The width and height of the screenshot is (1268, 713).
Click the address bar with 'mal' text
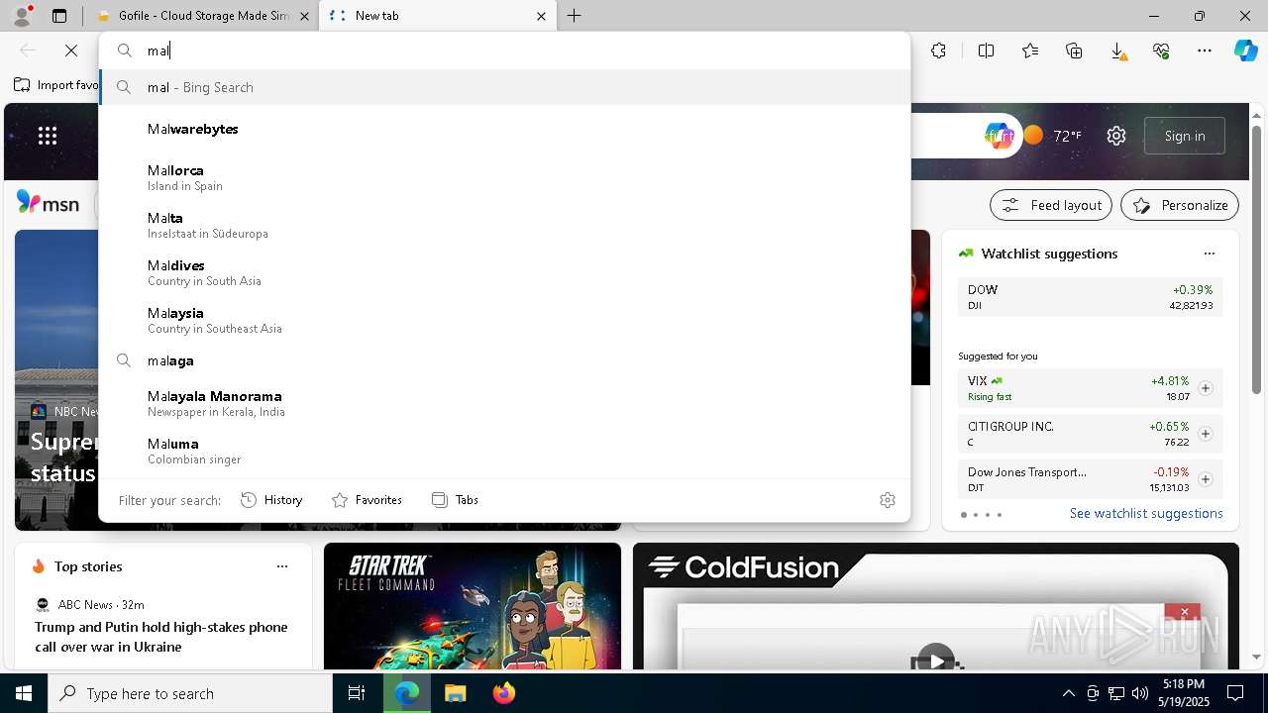tap(504, 51)
